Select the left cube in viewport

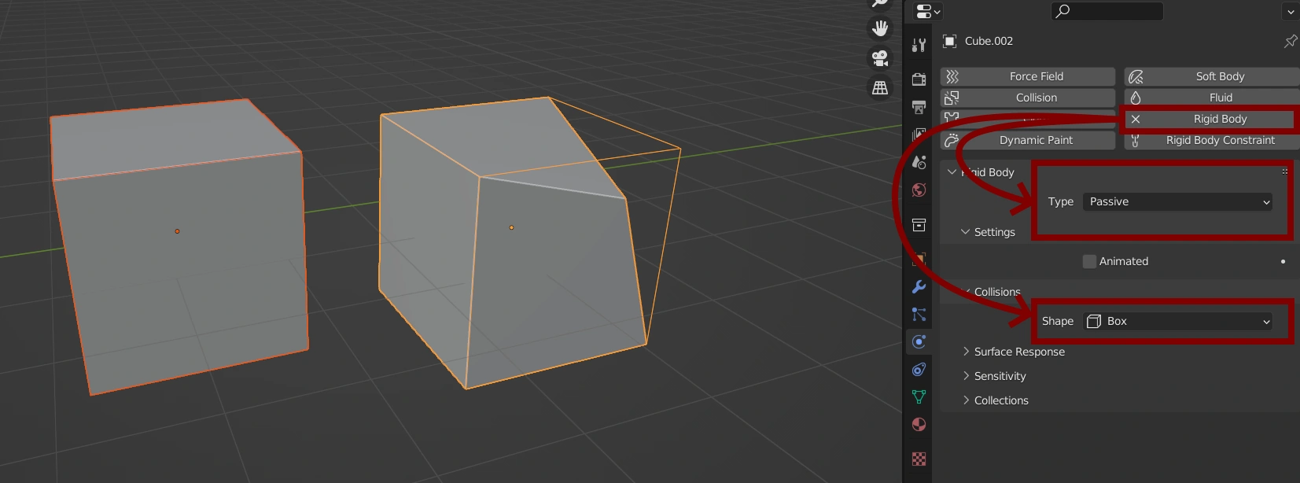(178, 245)
